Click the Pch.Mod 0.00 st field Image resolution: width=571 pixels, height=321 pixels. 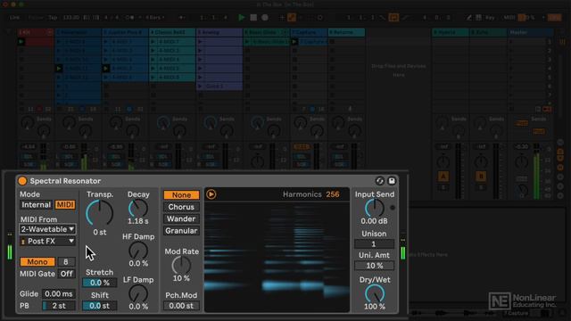181,306
